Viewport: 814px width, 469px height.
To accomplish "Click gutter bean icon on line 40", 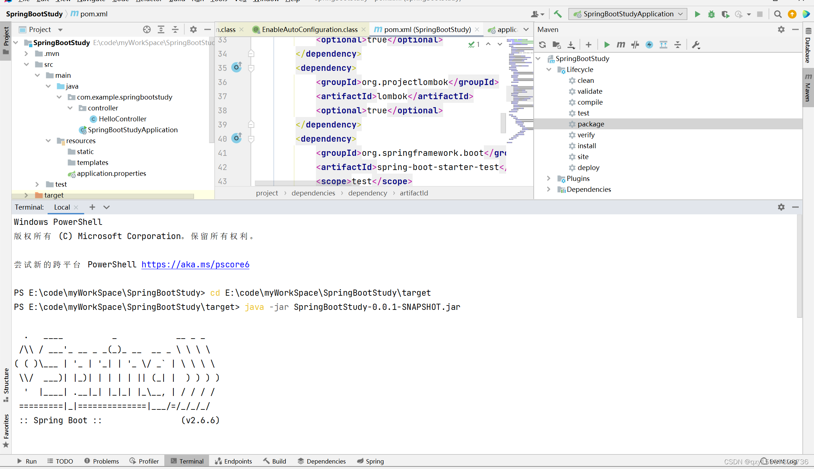I will pyautogui.click(x=237, y=138).
